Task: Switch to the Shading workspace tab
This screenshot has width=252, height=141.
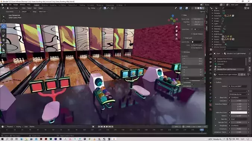Action: (82, 5)
